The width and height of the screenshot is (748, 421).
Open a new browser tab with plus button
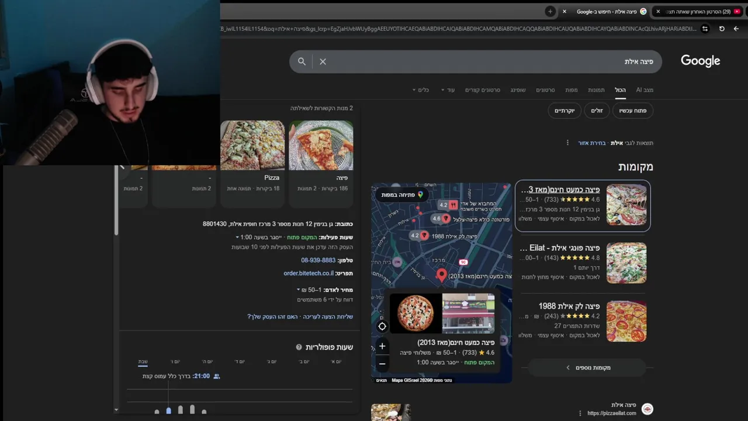(550, 11)
